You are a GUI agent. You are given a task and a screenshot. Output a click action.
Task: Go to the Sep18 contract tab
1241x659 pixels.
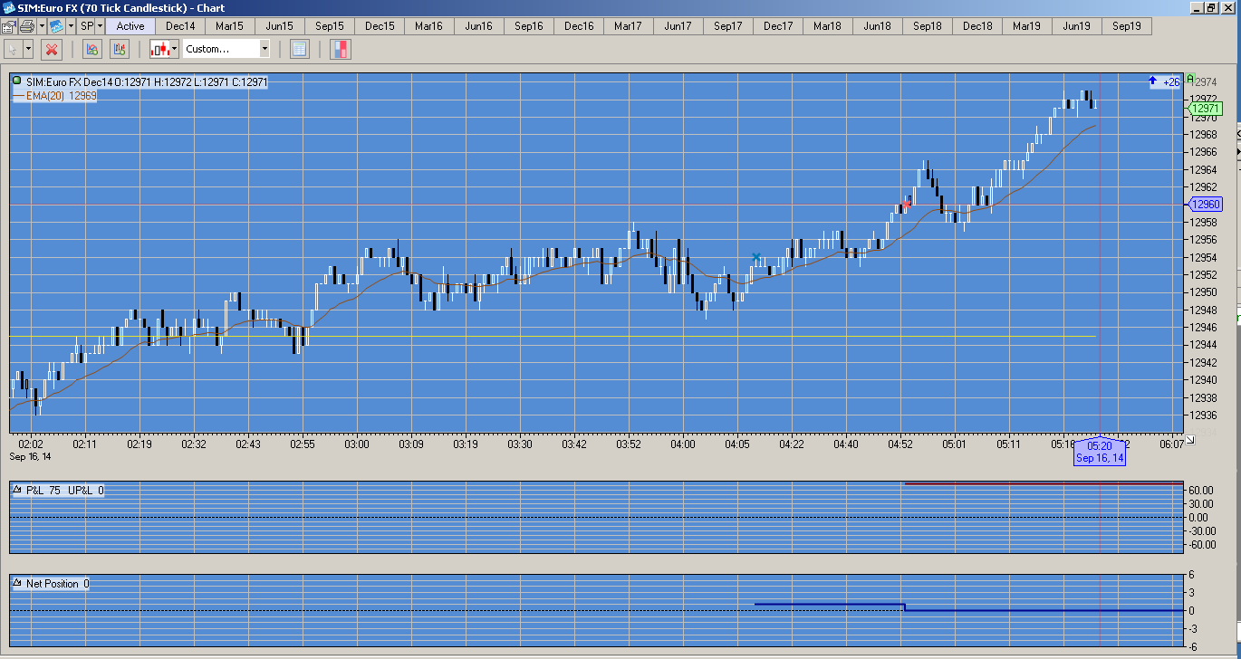(x=928, y=25)
